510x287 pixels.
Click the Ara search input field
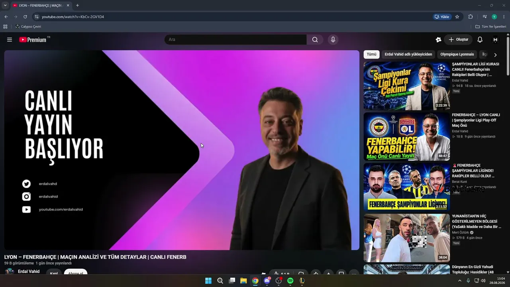pyautogui.click(x=235, y=39)
